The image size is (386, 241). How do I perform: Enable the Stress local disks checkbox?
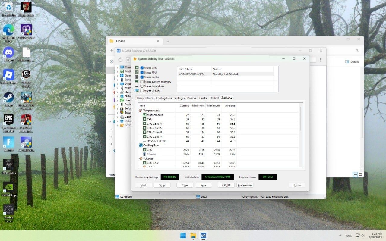[x=142, y=86]
